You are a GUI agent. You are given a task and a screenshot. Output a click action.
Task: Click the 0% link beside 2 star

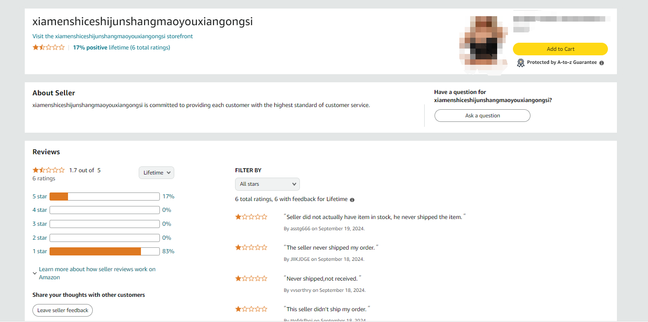coord(167,238)
